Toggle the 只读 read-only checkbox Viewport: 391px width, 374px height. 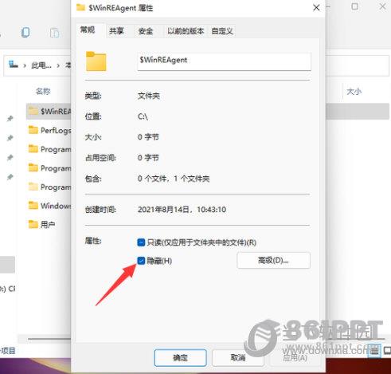point(141,242)
